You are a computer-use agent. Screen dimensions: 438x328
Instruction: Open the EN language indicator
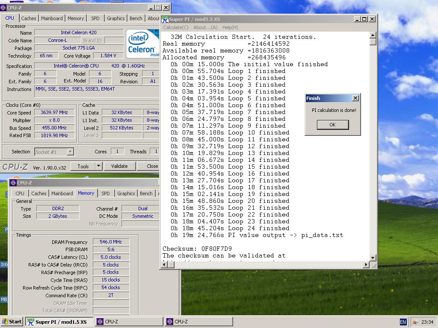pyautogui.click(x=403, y=322)
